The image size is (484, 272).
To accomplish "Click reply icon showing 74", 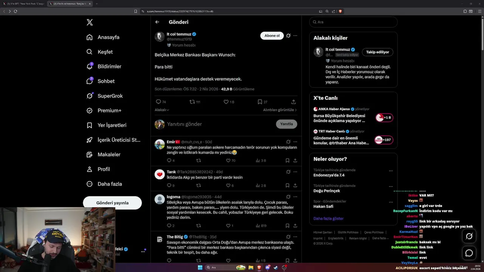I will (x=161, y=102).
